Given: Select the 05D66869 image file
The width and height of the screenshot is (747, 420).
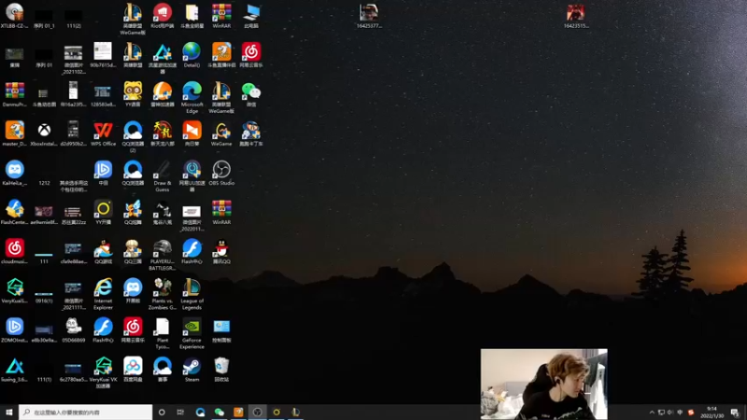Looking at the screenshot, I should point(74,329).
